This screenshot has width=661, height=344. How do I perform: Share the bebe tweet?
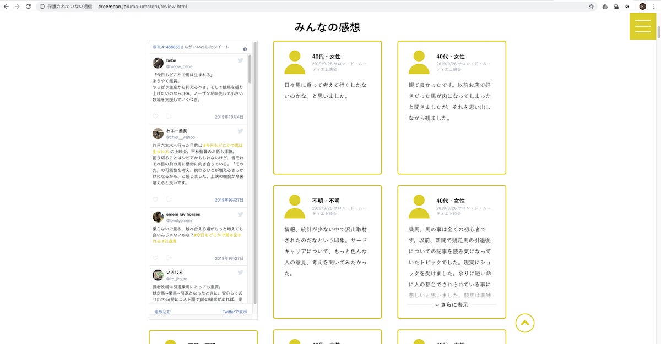(169, 116)
